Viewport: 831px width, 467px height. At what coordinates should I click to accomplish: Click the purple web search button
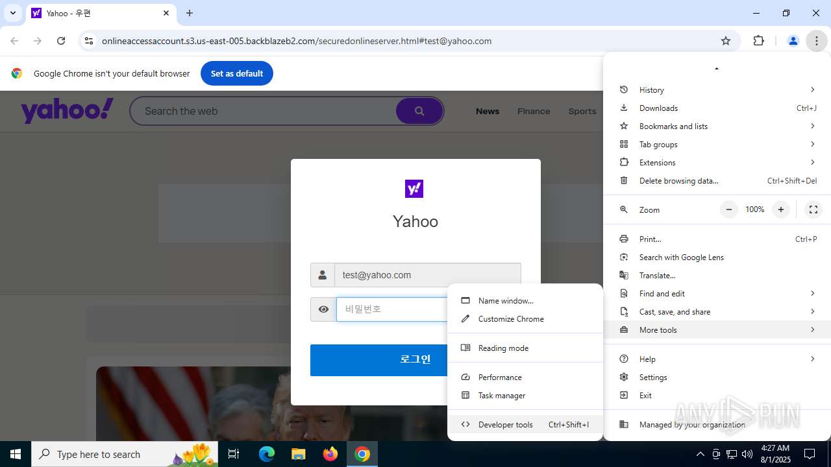(x=419, y=111)
